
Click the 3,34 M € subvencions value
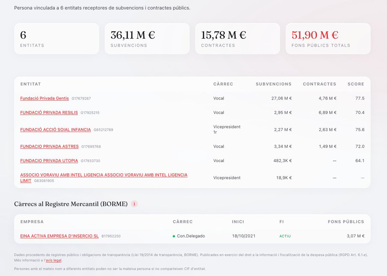coord(283,146)
